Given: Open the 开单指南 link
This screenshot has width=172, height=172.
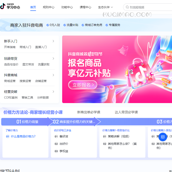Looking at the screenshot, I should pyautogui.click(x=10, y=47).
